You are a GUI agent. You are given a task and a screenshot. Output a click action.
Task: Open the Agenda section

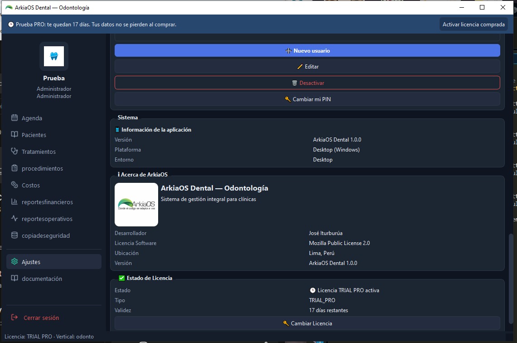(54, 118)
